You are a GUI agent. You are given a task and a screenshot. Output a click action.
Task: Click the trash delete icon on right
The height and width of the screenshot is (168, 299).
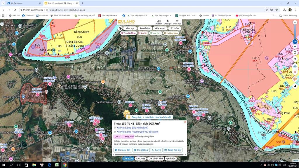click(295, 72)
